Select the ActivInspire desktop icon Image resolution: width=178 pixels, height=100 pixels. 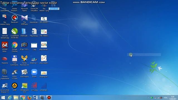point(24,73)
